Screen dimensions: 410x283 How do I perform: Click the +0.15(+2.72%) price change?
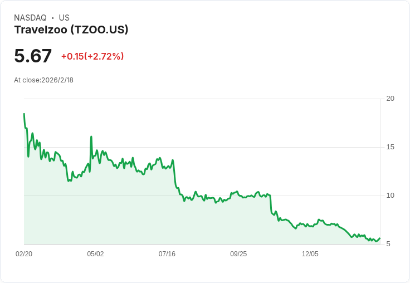[x=92, y=56]
